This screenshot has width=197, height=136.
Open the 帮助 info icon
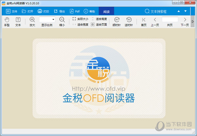pos(86,11)
